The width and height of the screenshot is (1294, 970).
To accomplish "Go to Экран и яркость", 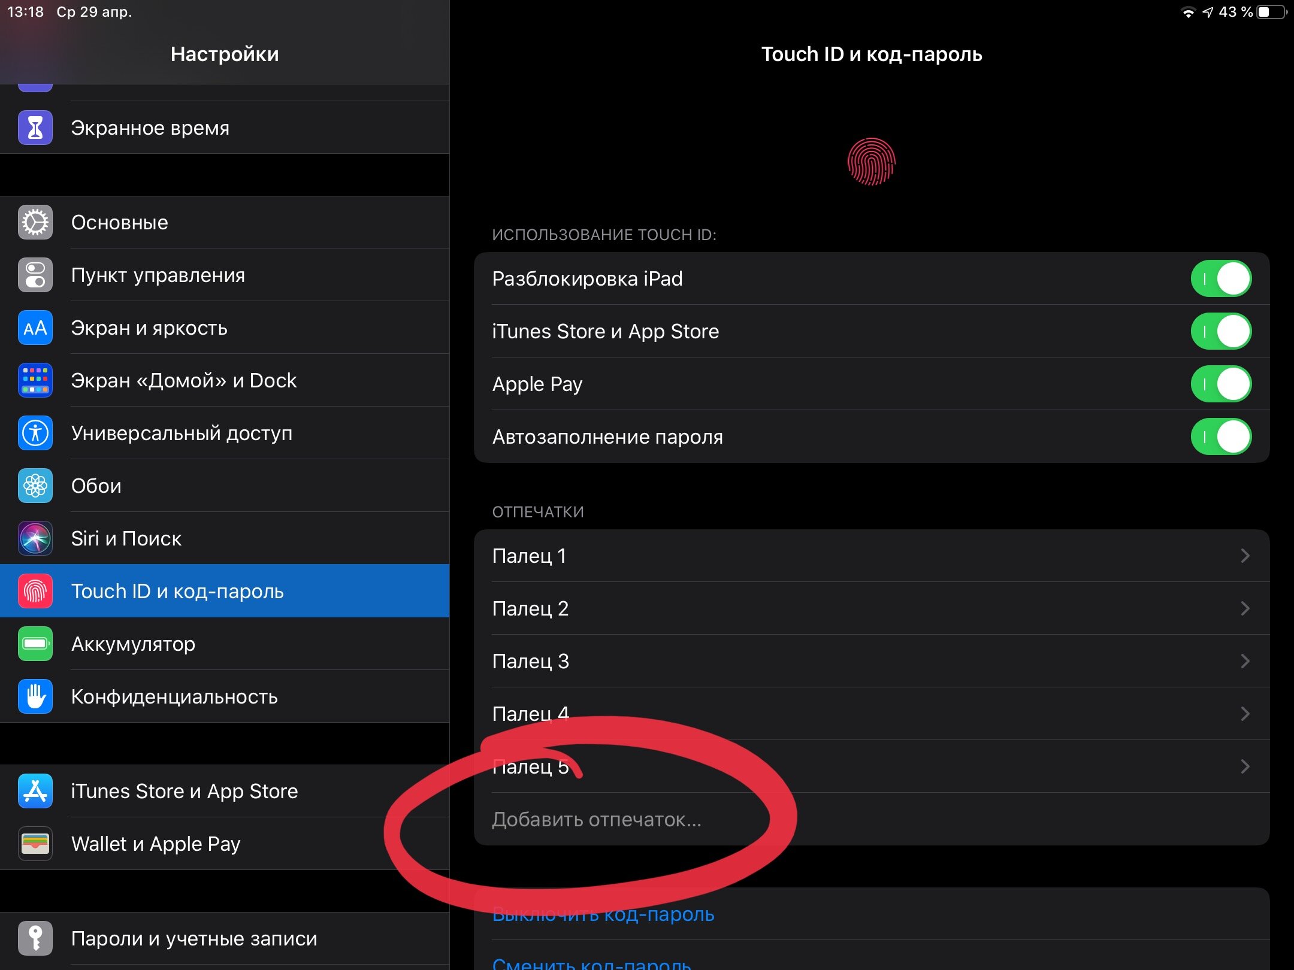I will 225,328.
